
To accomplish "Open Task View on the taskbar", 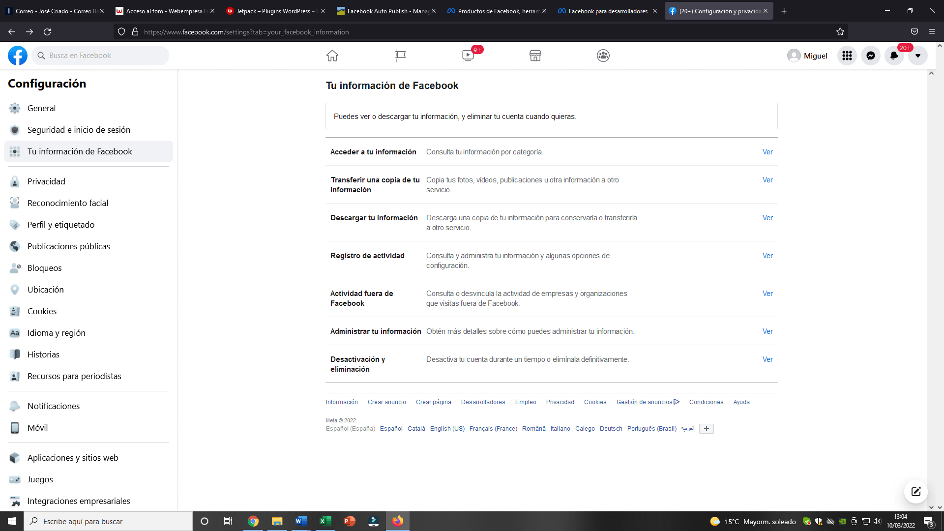I will click(228, 521).
